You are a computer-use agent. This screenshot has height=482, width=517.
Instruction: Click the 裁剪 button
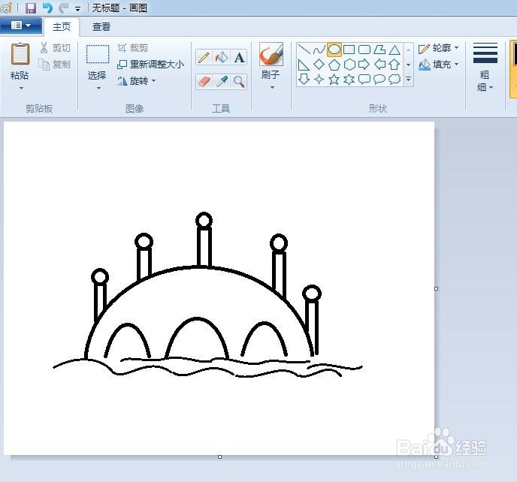pyautogui.click(x=132, y=48)
